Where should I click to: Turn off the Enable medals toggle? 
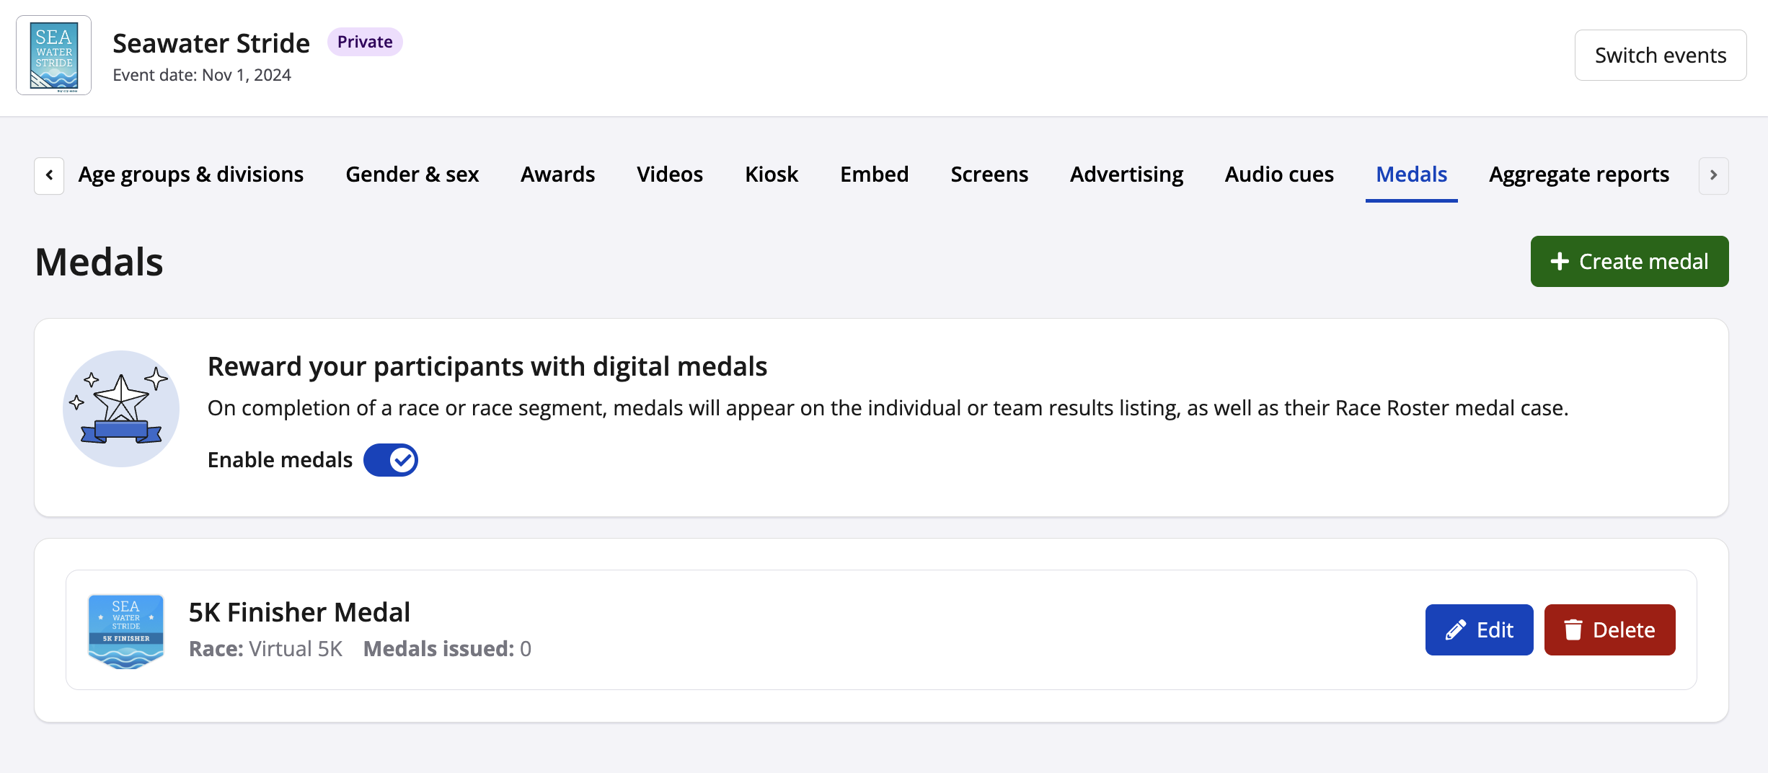(391, 460)
